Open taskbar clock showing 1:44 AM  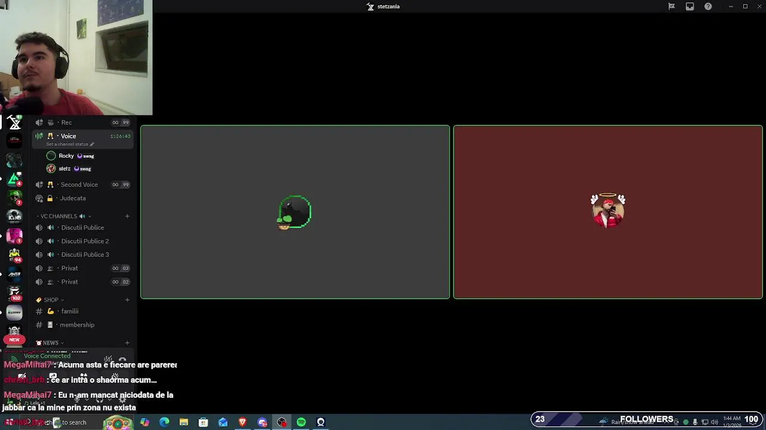[732, 422]
